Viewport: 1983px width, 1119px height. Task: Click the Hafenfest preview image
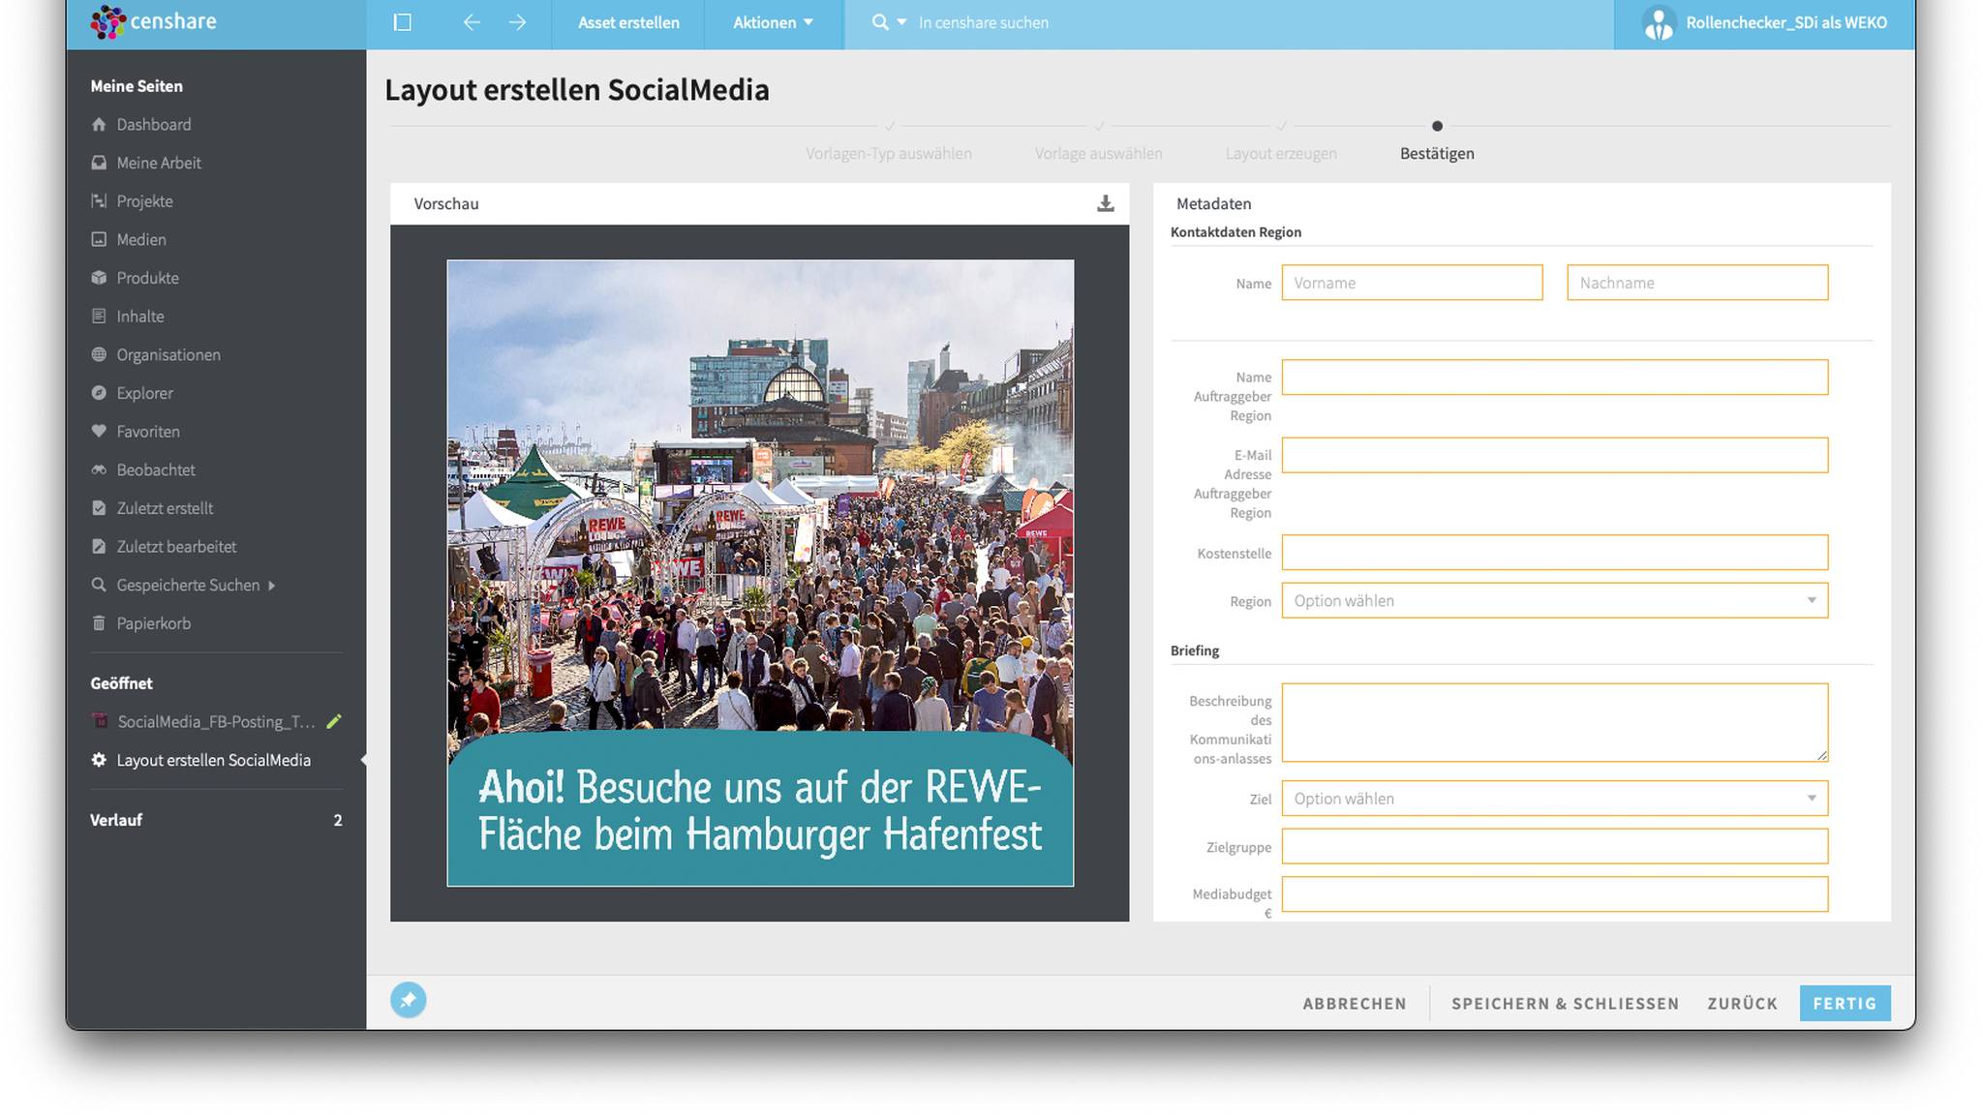[760, 573]
